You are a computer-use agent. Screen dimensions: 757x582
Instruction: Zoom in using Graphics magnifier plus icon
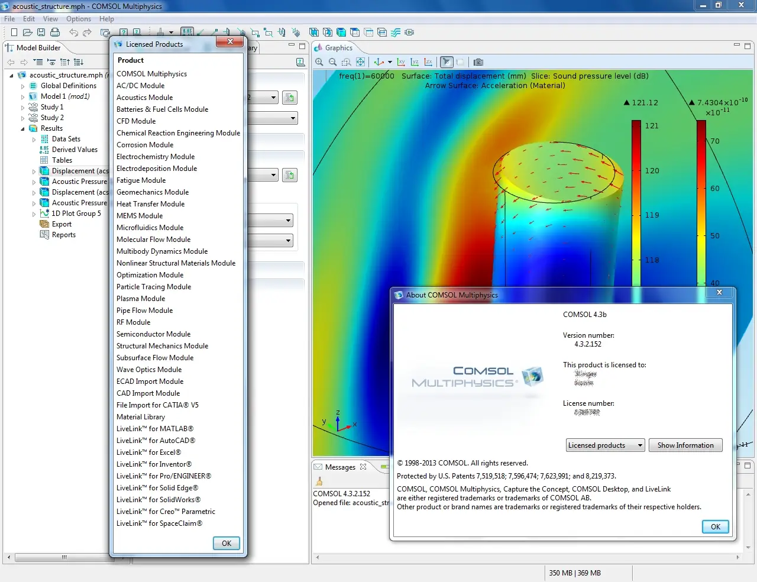(x=319, y=62)
